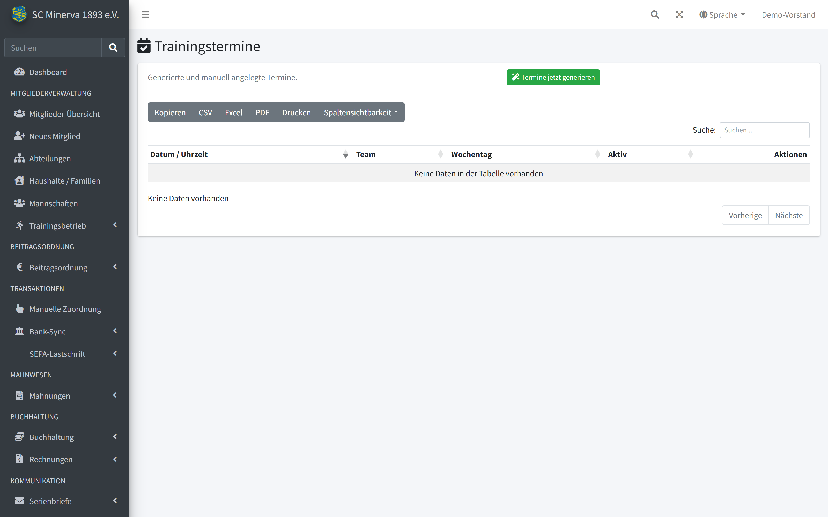Viewport: 828px width, 517px height.
Task: Click the Drucken button
Action: pyautogui.click(x=296, y=112)
